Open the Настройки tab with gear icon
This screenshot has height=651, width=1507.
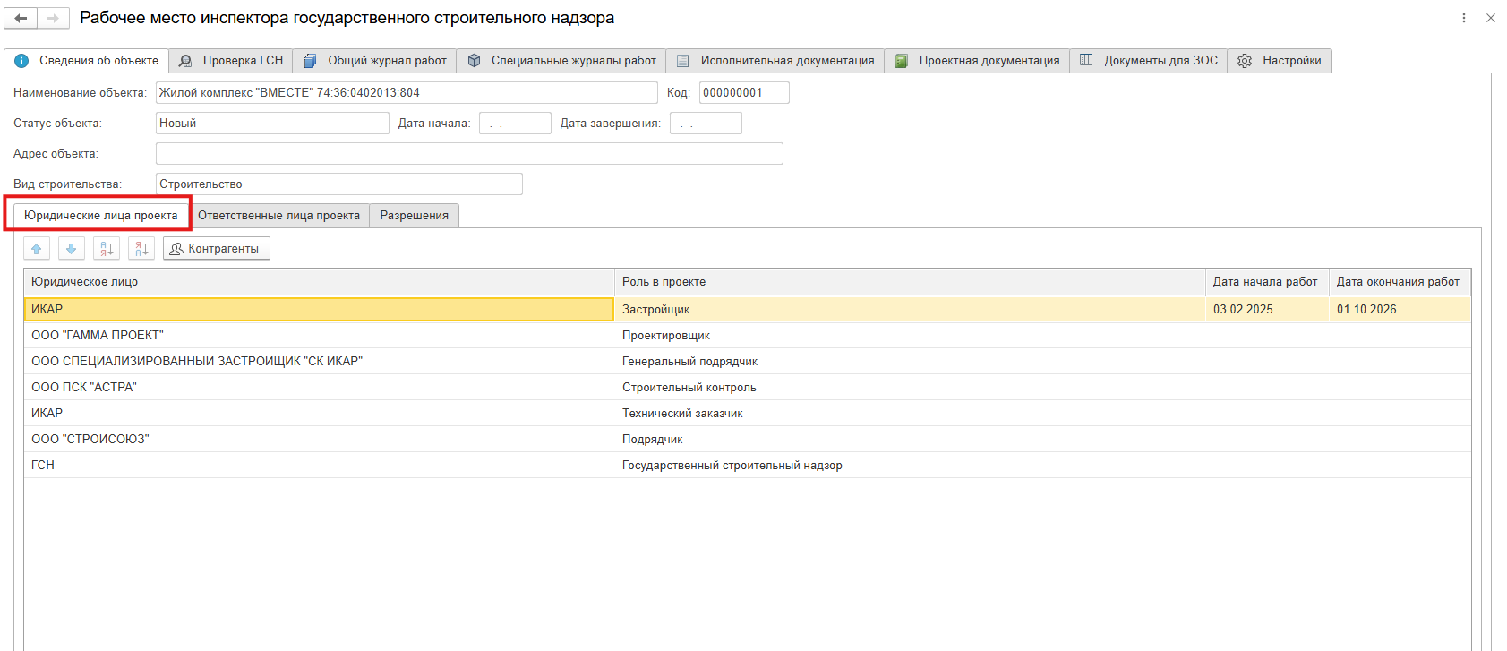pyautogui.click(x=1280, y=61)
